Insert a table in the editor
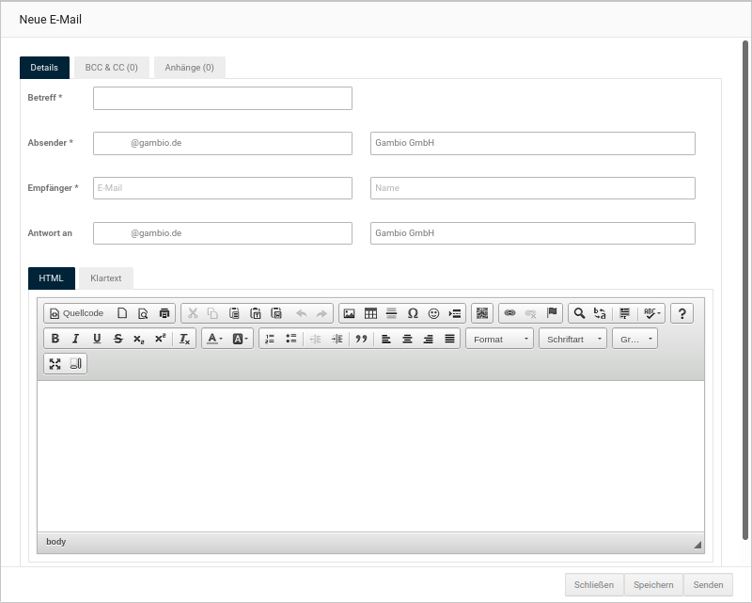The image size is (752, 603). 370,313
